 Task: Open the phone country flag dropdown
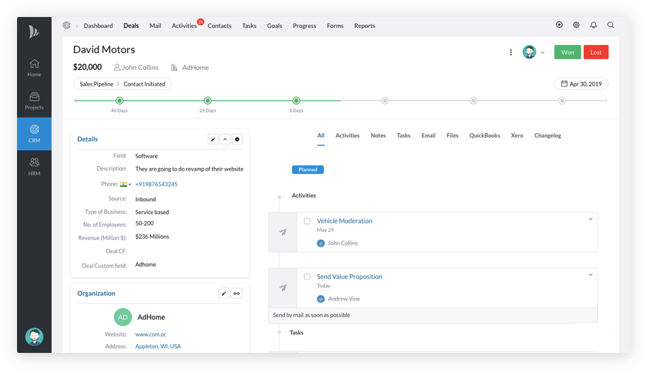point(125,184)
